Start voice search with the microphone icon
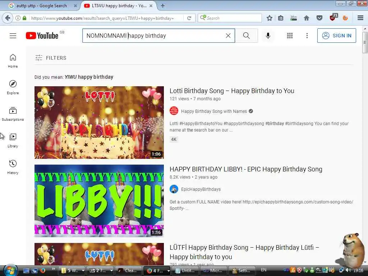The width and height of the screenshot is (368, 276). point(268,36)
